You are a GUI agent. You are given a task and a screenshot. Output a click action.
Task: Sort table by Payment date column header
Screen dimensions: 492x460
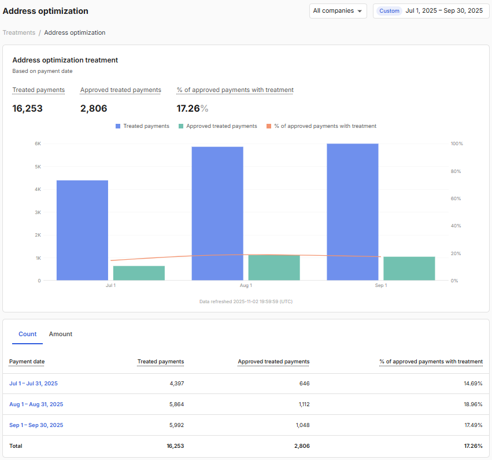[27, 362]
